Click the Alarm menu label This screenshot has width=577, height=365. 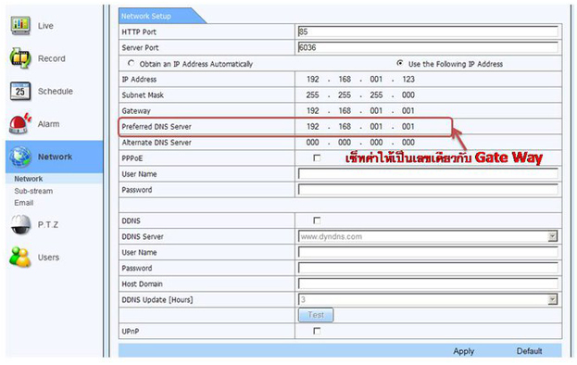coord(48,124)
